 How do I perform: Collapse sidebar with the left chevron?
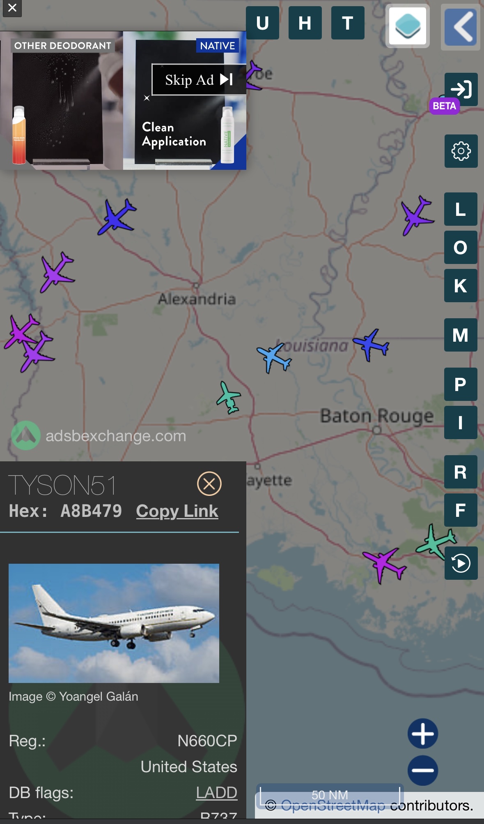460,27
